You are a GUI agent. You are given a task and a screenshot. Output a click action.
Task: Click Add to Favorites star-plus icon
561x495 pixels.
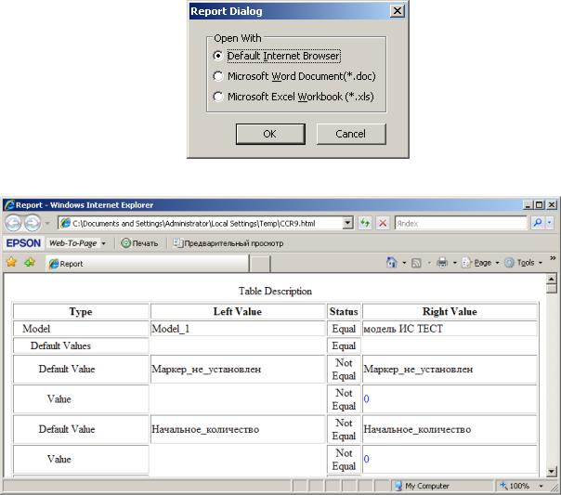(30, 263)
